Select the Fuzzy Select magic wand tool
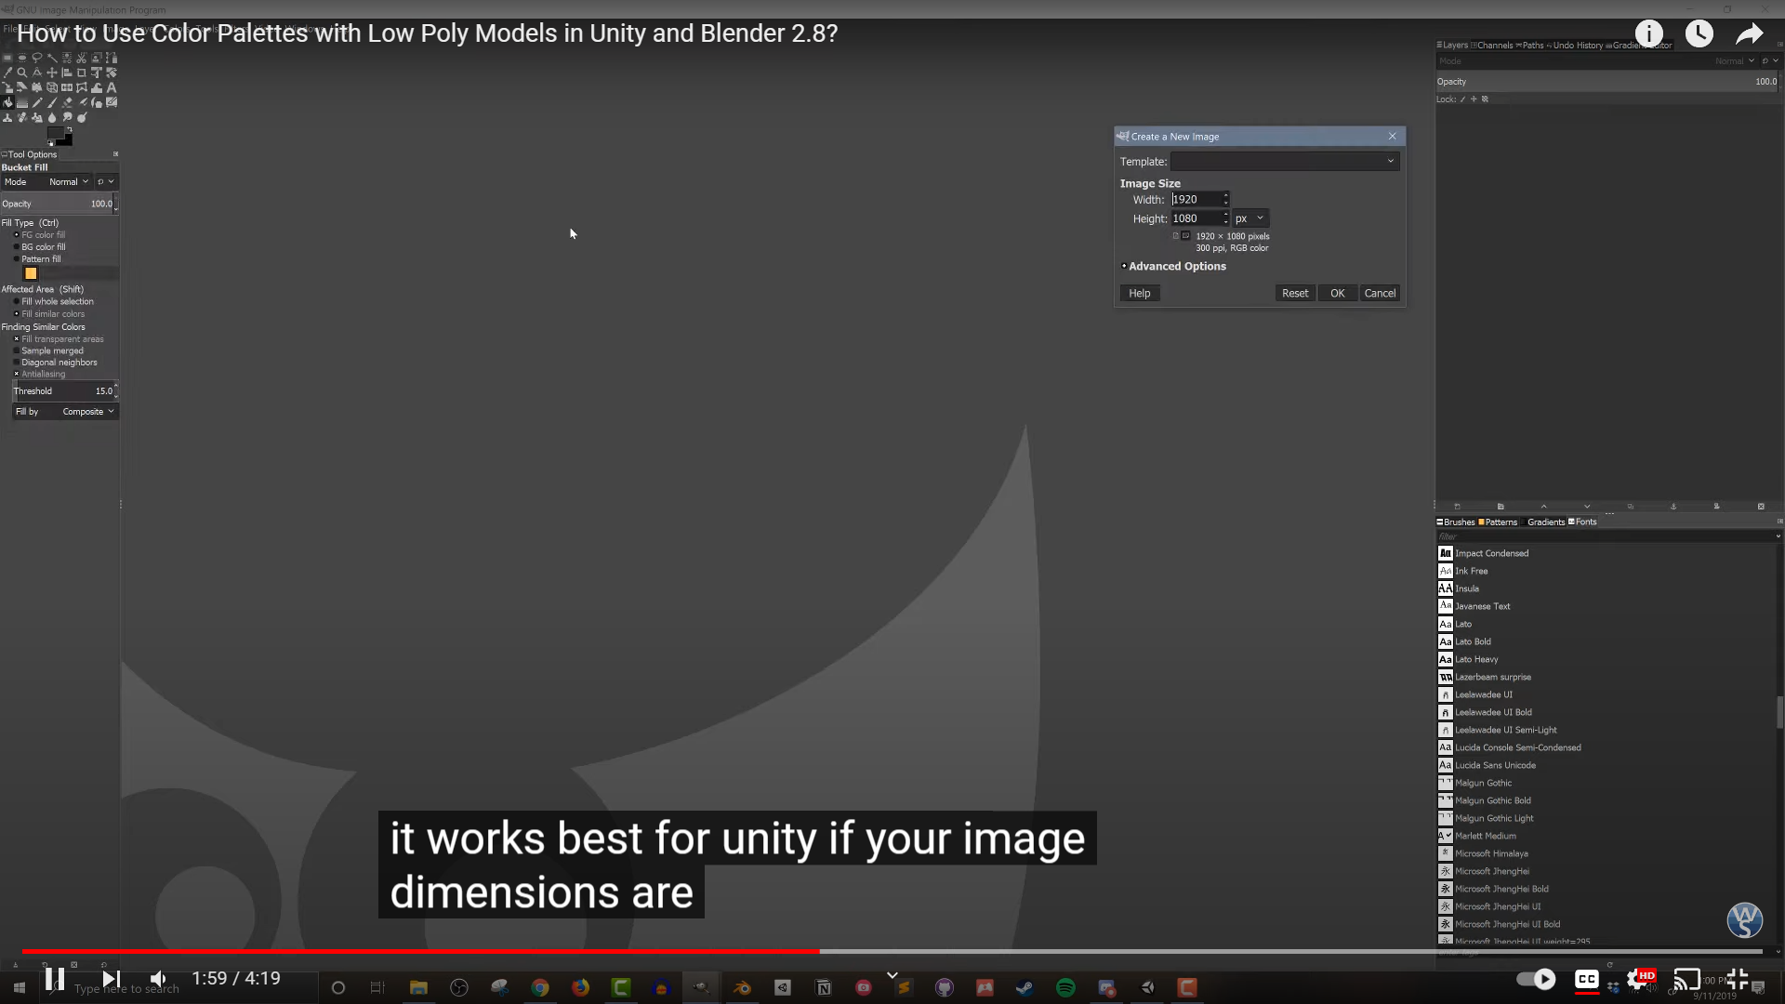Viewport: 1785px width, 1004px height. [52, 58]
